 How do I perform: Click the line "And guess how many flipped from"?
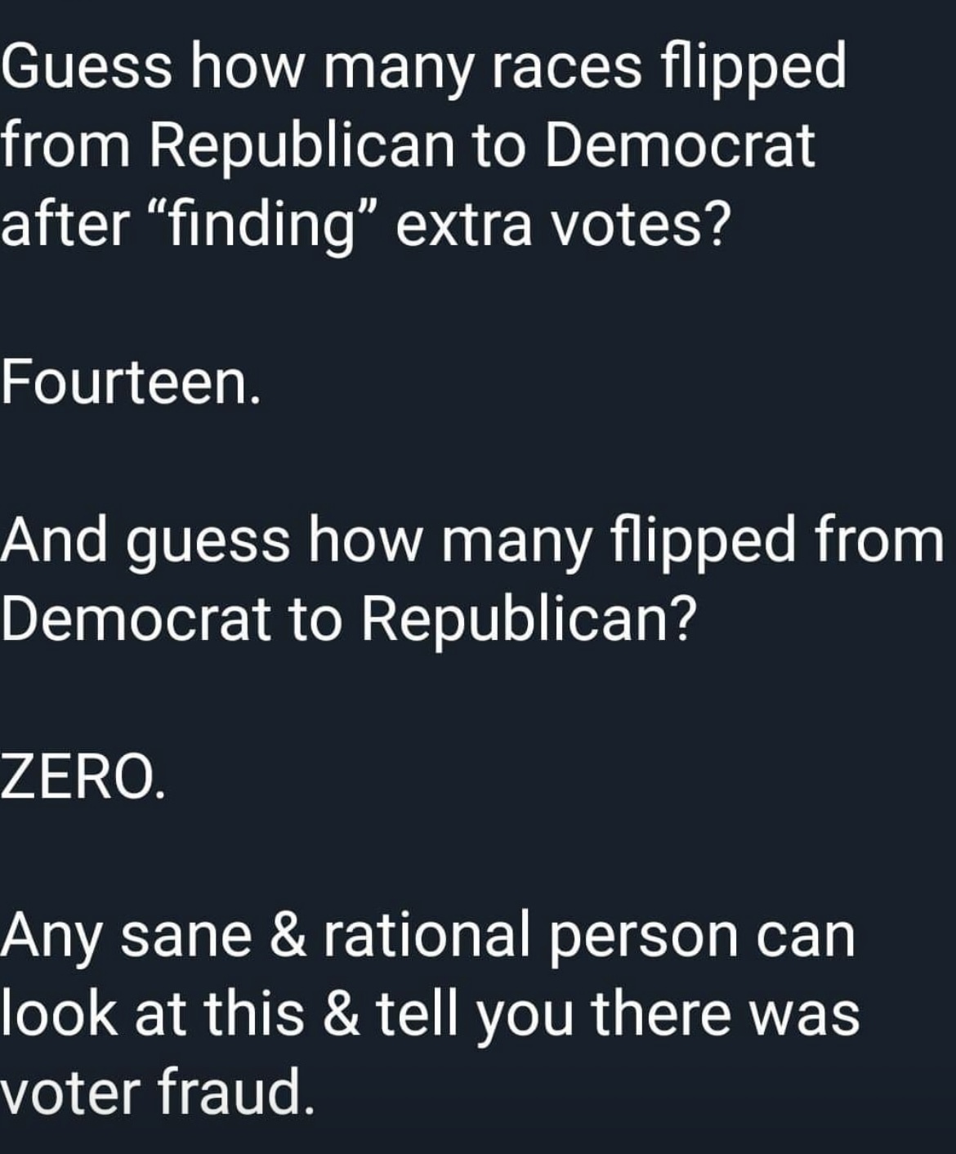(x=472, y=542)
